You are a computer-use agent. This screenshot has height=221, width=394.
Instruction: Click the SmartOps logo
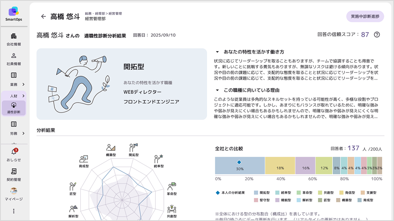coord(13,14)
